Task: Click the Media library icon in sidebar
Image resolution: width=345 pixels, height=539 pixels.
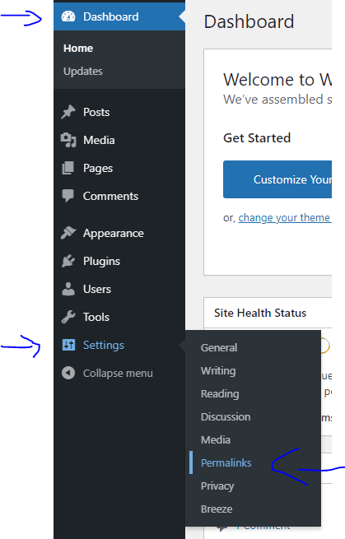Action: click(68, 140)
